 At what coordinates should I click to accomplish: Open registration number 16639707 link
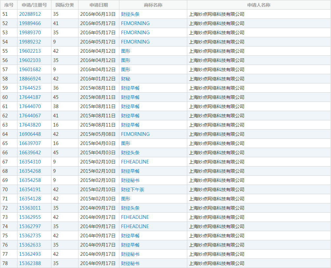[x=30, y=143]
